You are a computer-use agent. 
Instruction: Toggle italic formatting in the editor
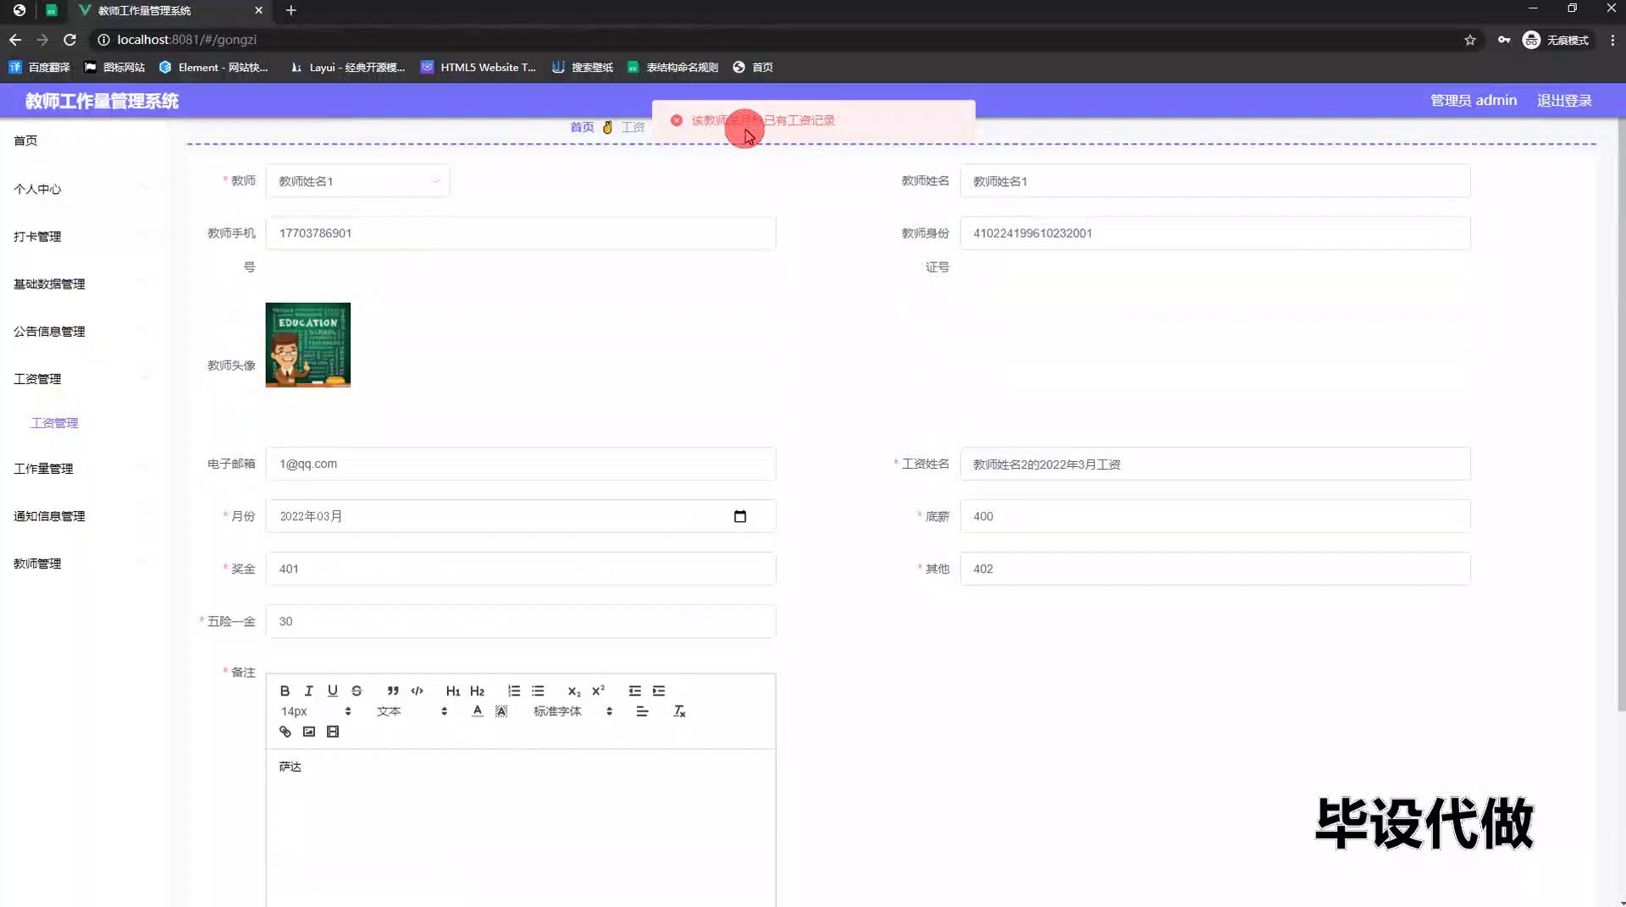click(308, 690)
